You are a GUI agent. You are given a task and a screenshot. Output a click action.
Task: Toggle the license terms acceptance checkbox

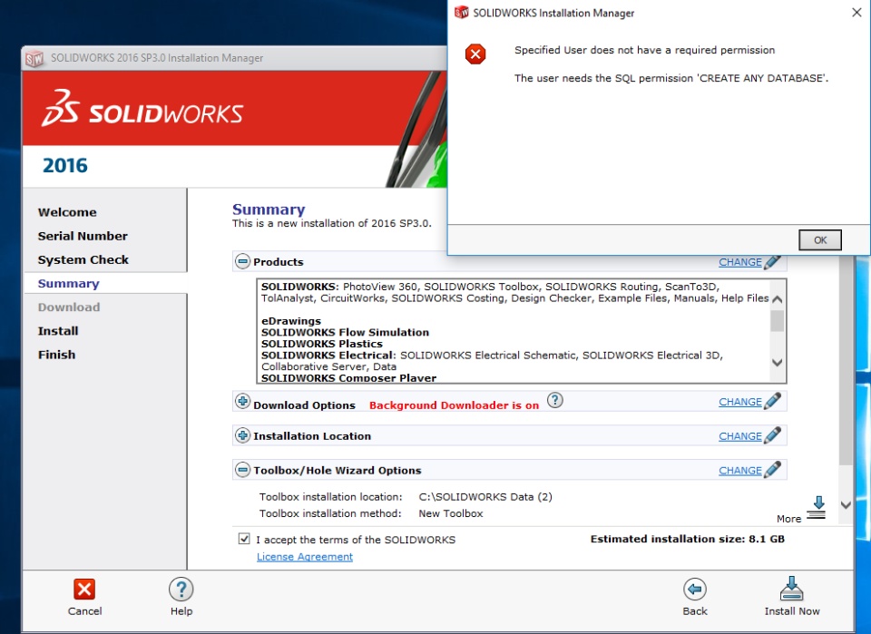coord(244,539)
